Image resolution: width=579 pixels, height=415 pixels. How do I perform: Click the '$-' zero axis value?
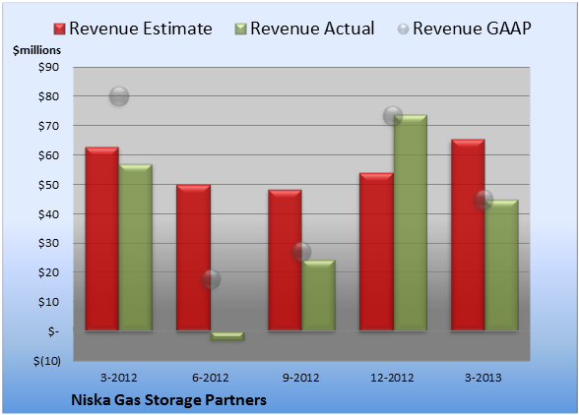[x=53, y=331]
